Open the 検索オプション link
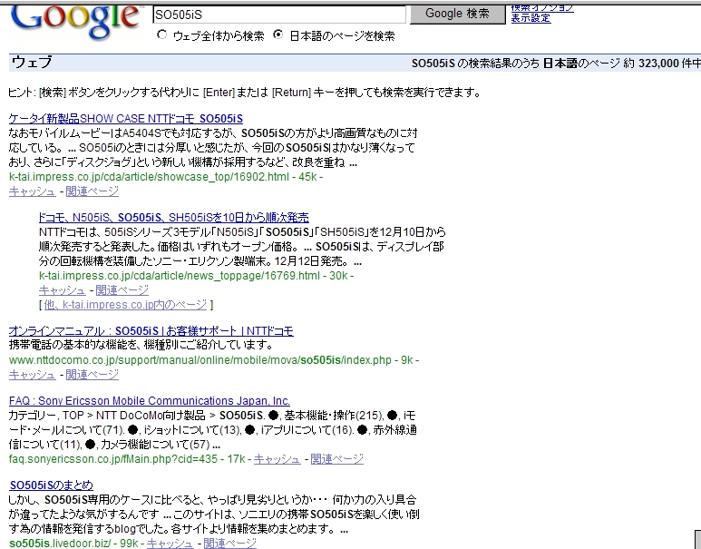This screenshot has width=701, height=549. tap(541, 7)
